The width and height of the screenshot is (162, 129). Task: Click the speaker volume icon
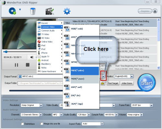[32, 57]
